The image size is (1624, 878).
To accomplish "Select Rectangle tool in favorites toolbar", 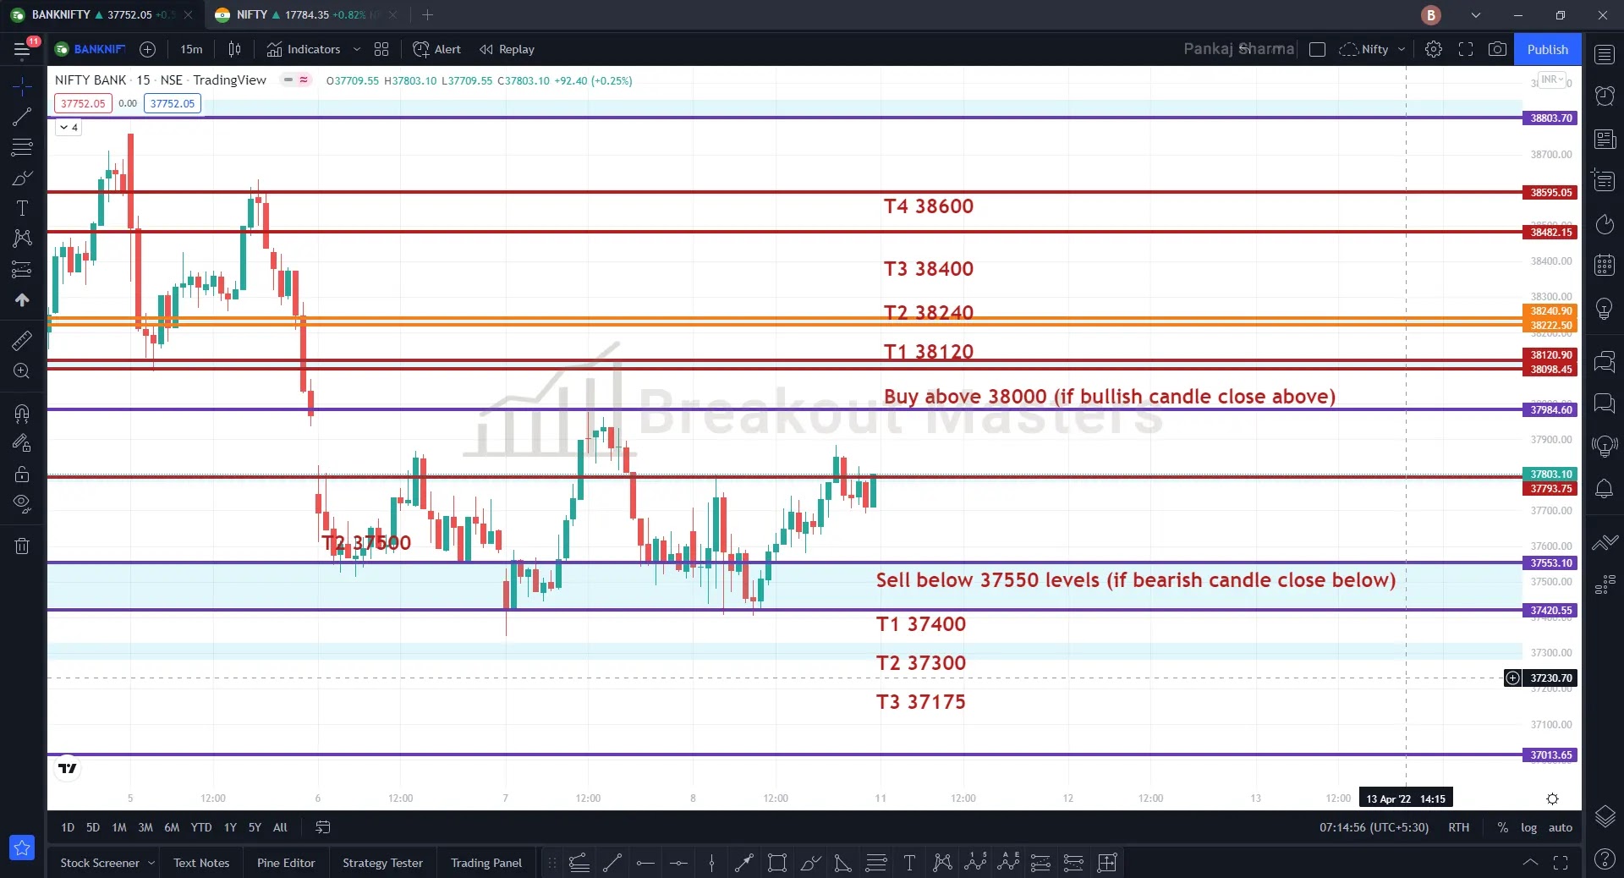I will point(776,863).
